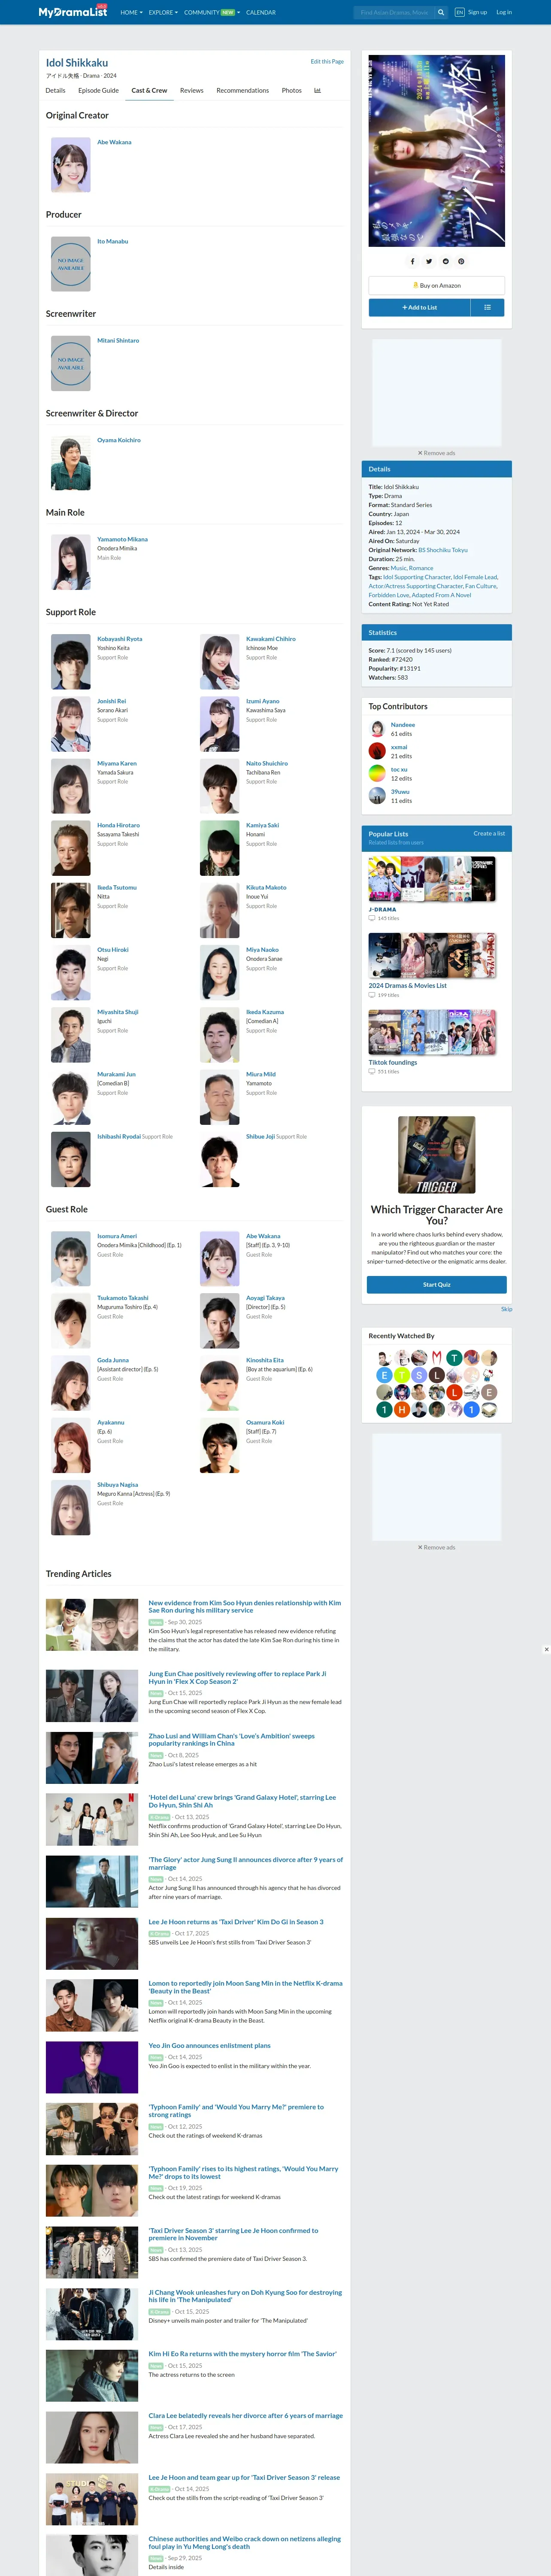551x2576 pixels.
Task: Open Kobayashi Ryota's profile link
Action: (x=120, y=638)
